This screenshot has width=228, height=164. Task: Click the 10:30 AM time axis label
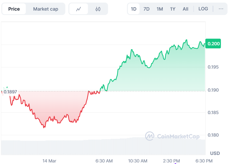tap(138, 161)
